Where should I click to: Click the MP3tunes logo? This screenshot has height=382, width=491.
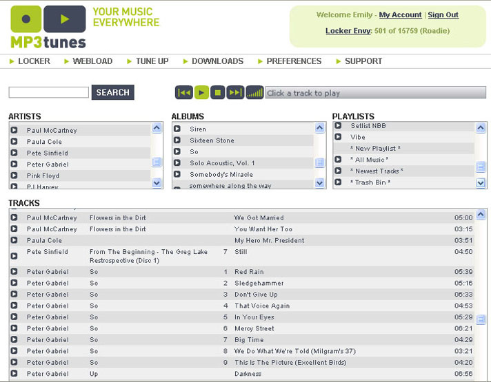click(48, 28)
